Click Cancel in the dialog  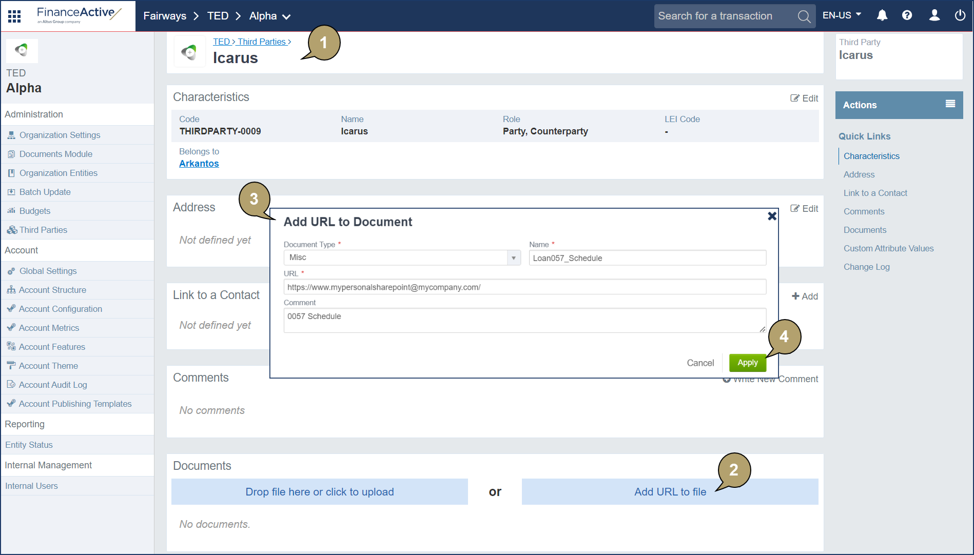(700, 363)
